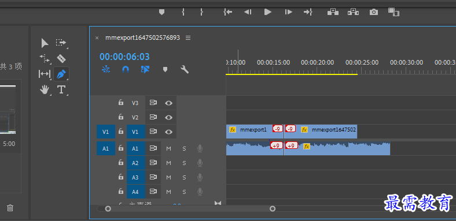Viewport: 456px width, 221px height.
Task: Toggle A1 track lock
Action: pyautogui.click(x=121, y=148)
